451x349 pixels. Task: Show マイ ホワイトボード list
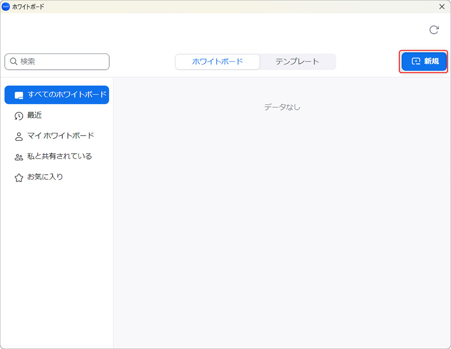tap(57, 136)
